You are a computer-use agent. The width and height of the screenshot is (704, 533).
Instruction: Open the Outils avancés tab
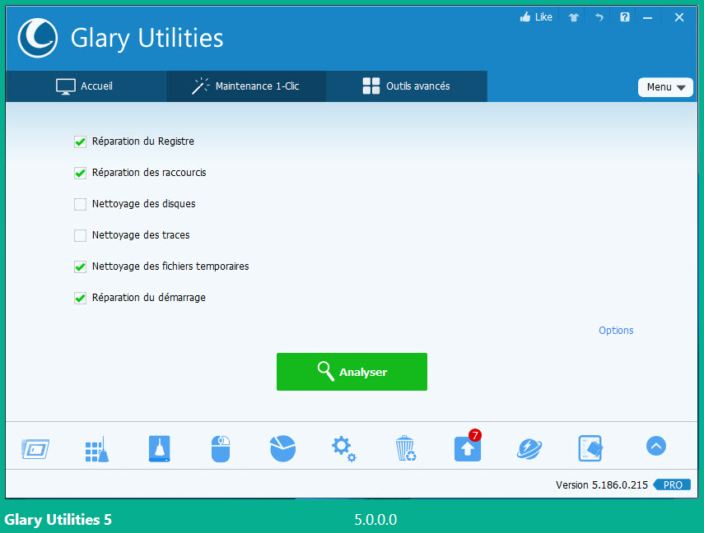pos(407,86)
